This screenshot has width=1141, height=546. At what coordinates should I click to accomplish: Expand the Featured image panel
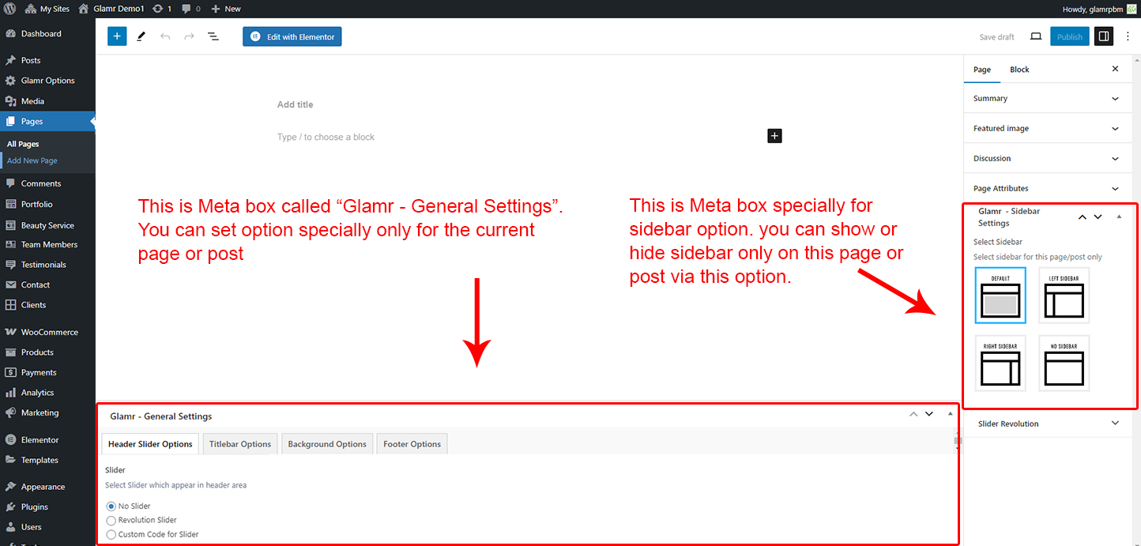(1047, 128)
